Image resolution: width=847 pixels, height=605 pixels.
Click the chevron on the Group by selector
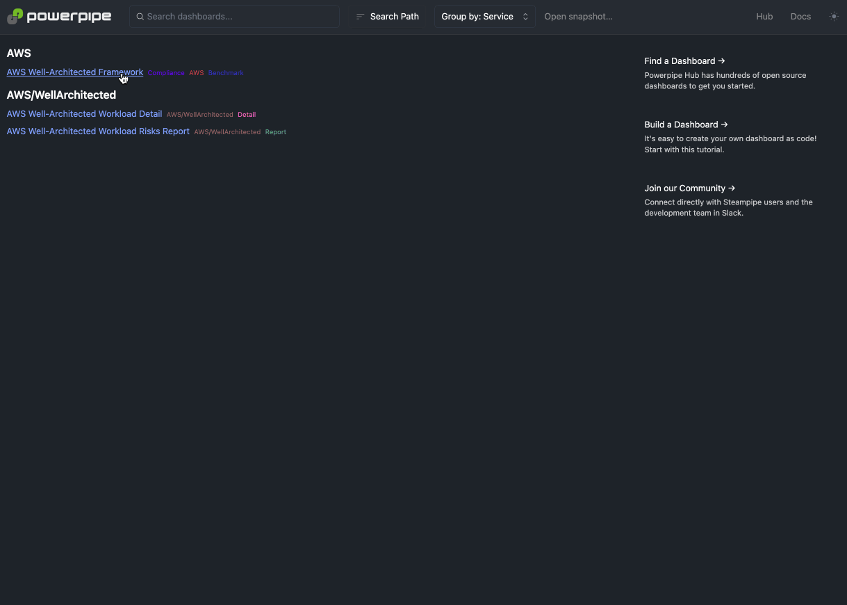click(525, 16)
